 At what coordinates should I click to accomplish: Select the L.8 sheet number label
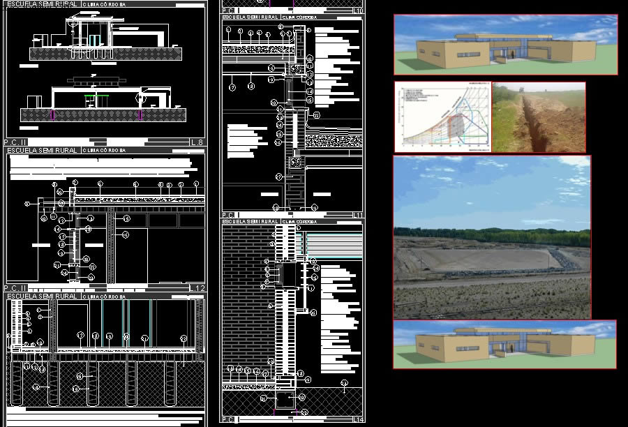197,142
